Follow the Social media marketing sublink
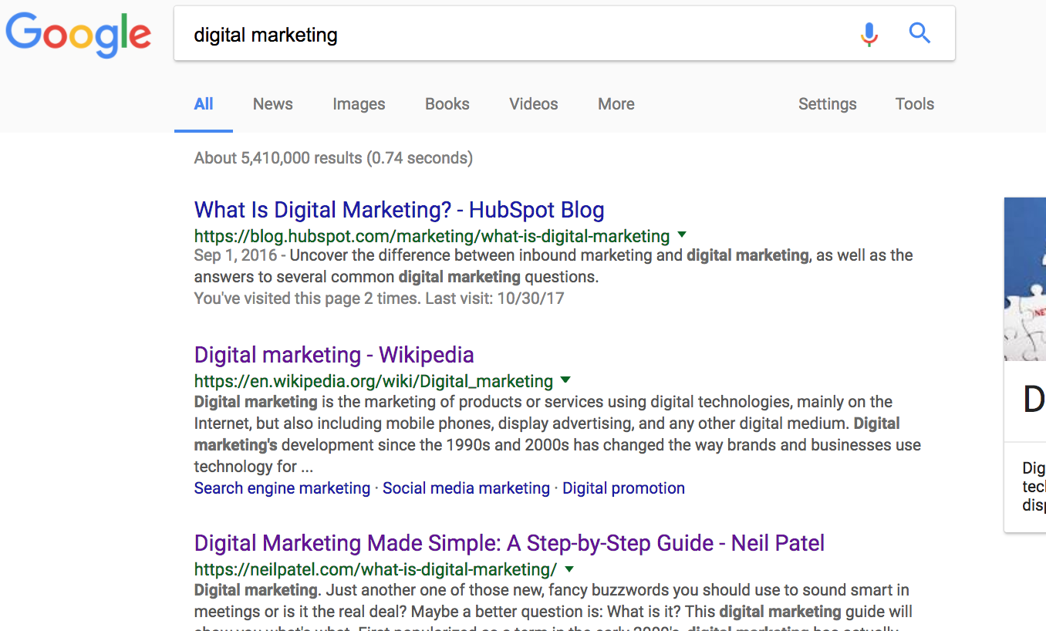The image size is (1046, 631). tap(467, 488)
